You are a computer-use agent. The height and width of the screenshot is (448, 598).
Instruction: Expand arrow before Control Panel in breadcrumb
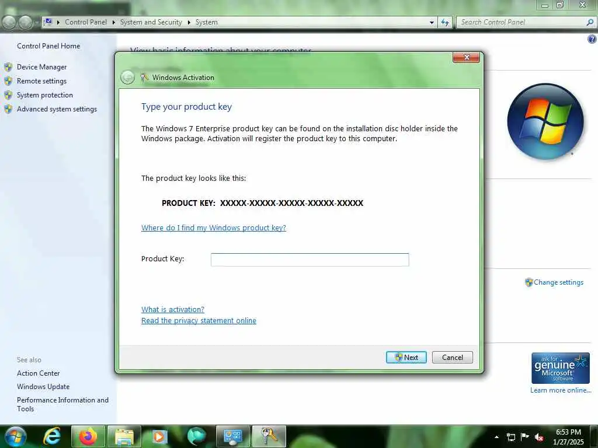58,23
